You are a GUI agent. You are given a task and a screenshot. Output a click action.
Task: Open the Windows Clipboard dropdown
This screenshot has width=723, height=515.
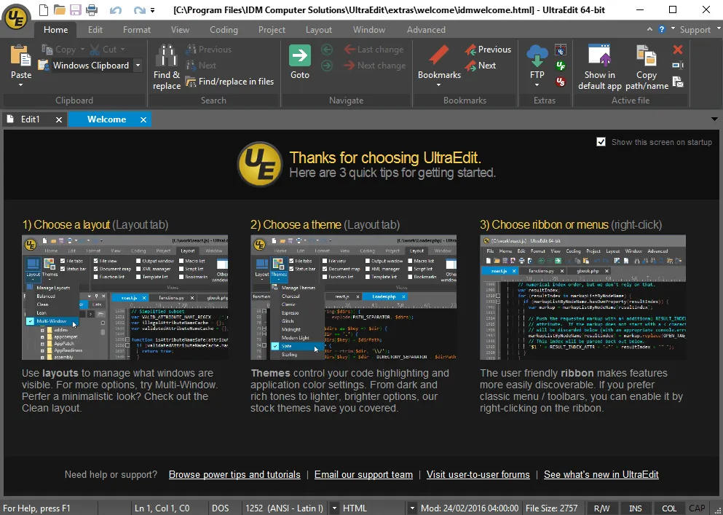coord(137,66)
